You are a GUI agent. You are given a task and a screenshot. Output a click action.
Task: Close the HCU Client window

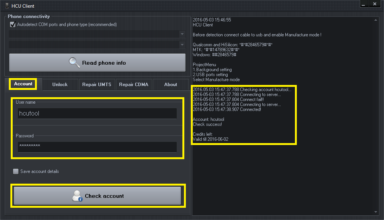[374, 4]
